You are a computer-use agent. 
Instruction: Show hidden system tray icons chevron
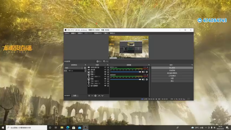pyautogui.click(x=206, y=128)
